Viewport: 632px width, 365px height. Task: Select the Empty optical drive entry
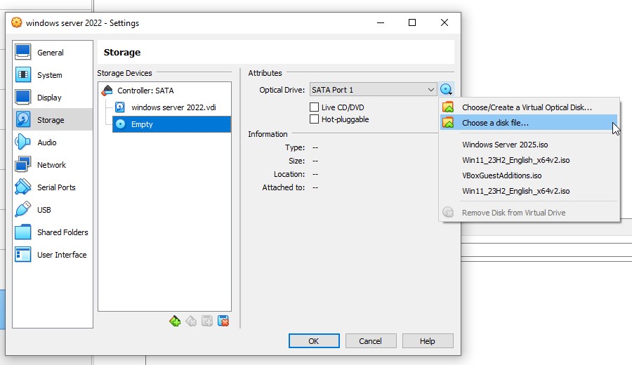(x=142, y=124)
